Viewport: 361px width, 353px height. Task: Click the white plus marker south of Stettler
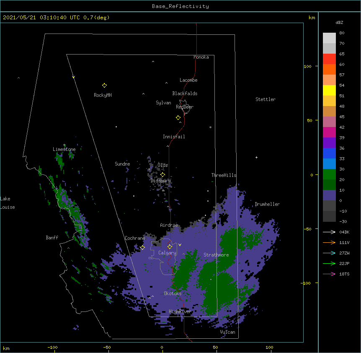click(256, 157)
